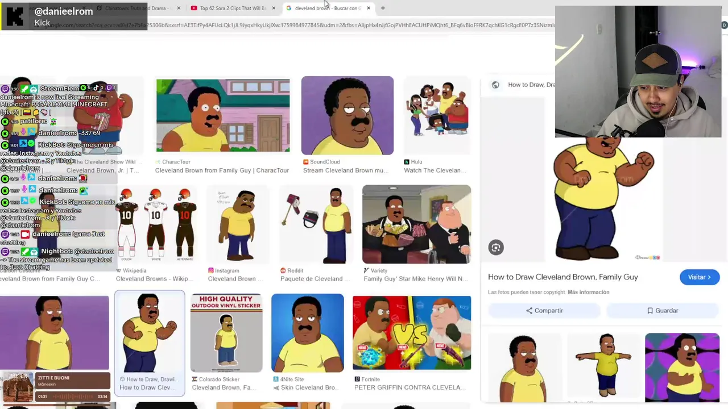Screen dimensions: 728x409
Task: Close the 'Chinatown: Truth and Drama' tab
Action: click(x=179, y=8)
